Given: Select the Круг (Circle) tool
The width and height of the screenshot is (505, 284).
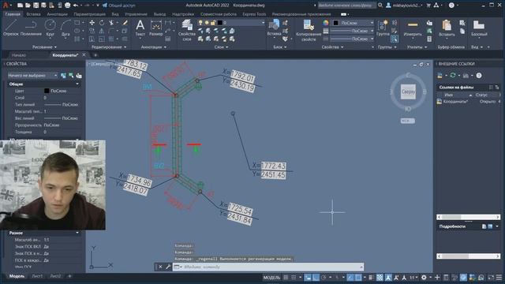Looking at the screenshot, I should (50, 28).
